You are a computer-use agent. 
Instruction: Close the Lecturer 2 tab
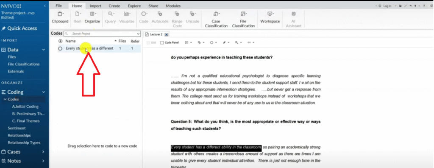[x=166, y=35]
